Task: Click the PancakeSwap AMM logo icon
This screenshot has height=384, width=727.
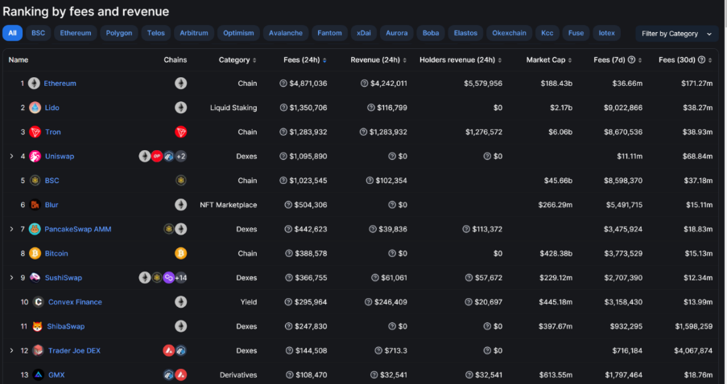Action: (35, 229)
